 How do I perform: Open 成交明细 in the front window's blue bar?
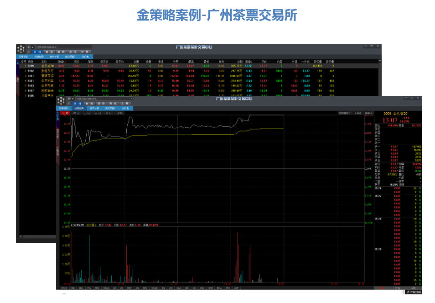110,108
